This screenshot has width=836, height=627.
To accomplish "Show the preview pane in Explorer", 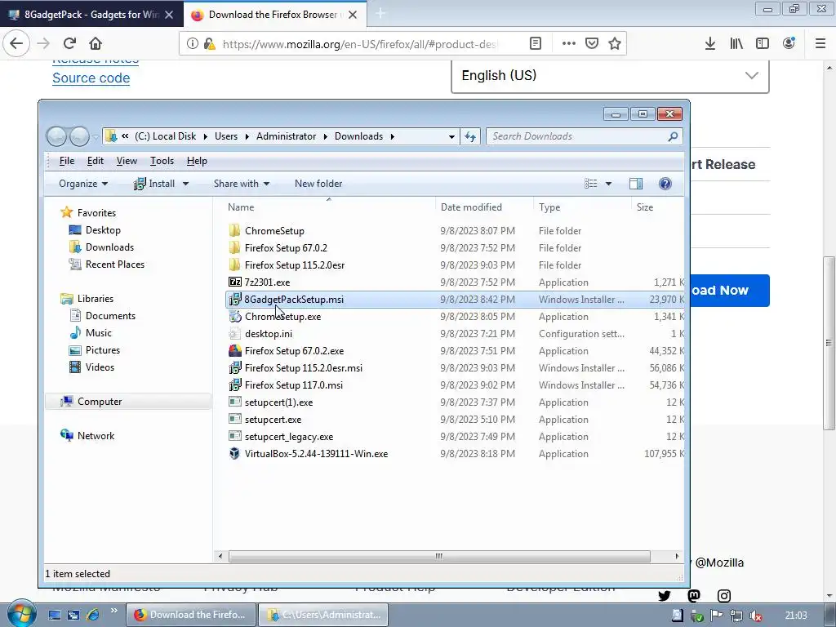I will (x=635, y=184).
